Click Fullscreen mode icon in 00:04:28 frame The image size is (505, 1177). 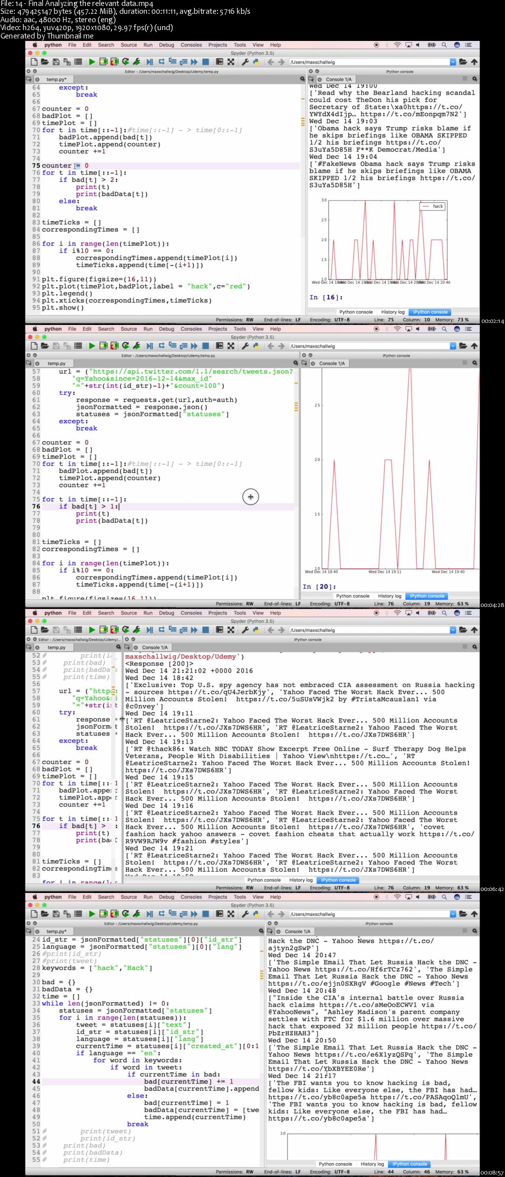click(x=231, y=346)
